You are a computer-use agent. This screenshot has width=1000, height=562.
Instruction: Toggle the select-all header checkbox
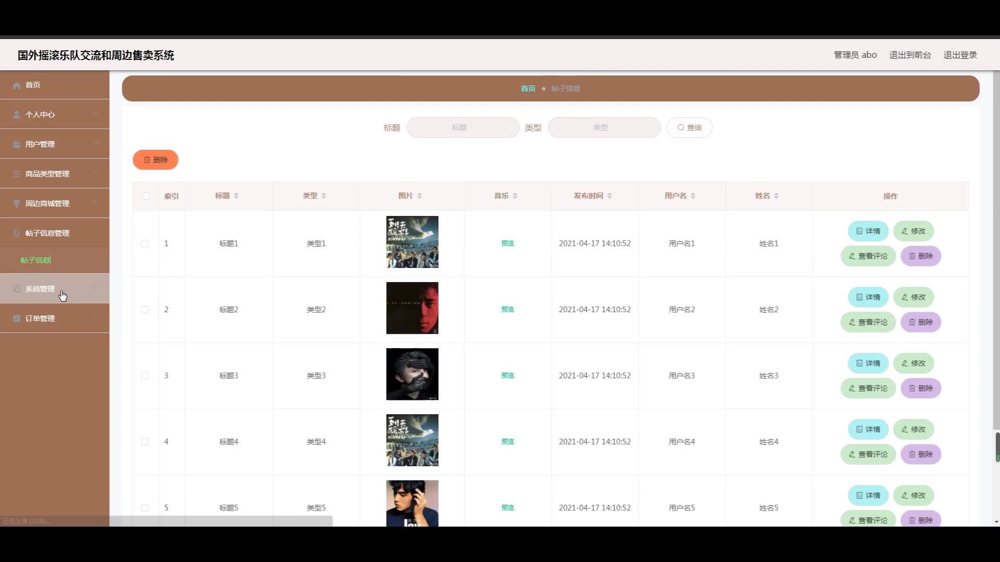(x=146, y=196)
